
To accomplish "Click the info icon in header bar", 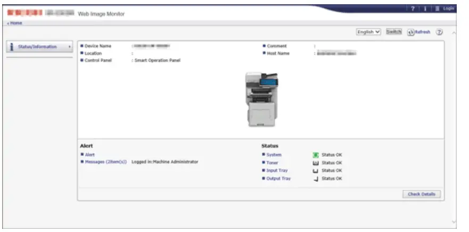I will (x=425, y=9).
